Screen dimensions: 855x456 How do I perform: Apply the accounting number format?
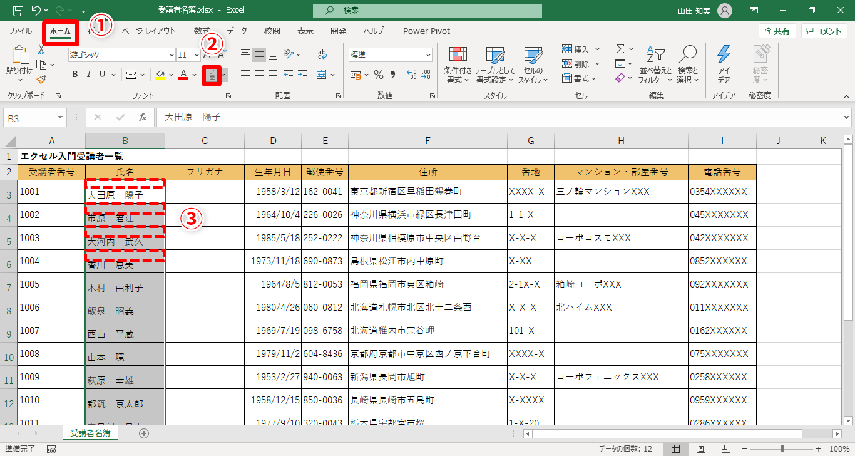[356, 75]
